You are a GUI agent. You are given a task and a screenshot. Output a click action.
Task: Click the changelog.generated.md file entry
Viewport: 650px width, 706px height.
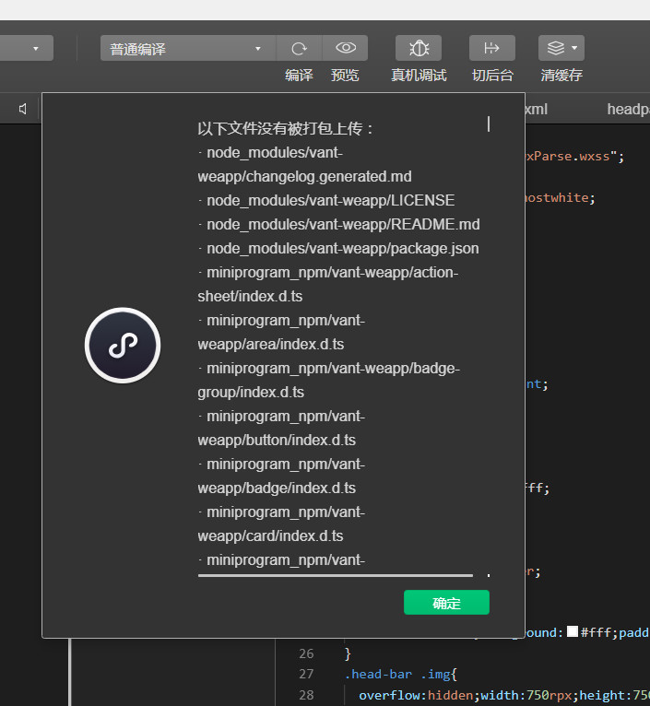pyautogui.click(x=304, y=165)
